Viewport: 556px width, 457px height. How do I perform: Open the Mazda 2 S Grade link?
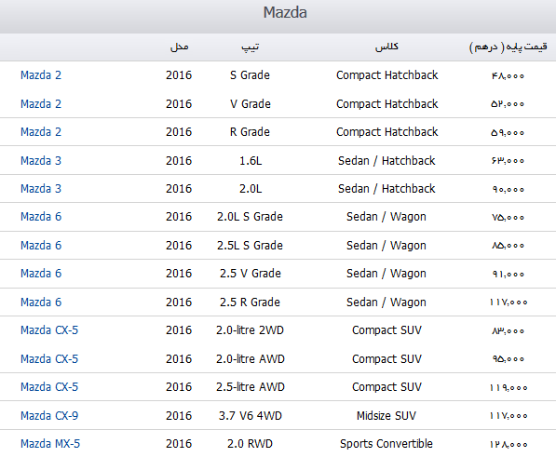(41, 75)
